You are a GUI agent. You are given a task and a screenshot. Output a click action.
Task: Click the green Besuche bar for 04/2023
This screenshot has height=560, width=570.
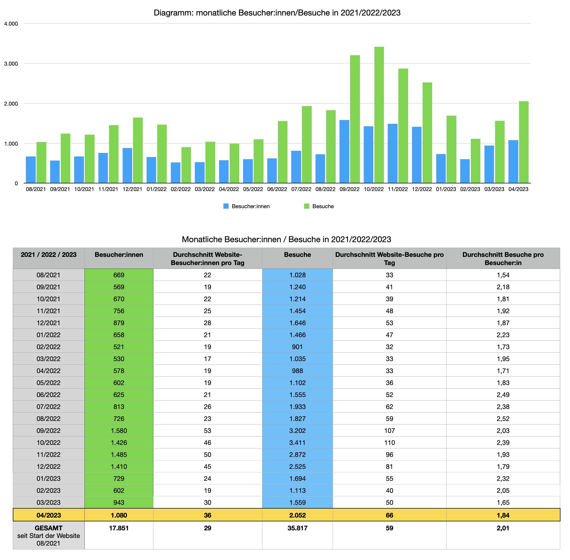click(524, 142)
